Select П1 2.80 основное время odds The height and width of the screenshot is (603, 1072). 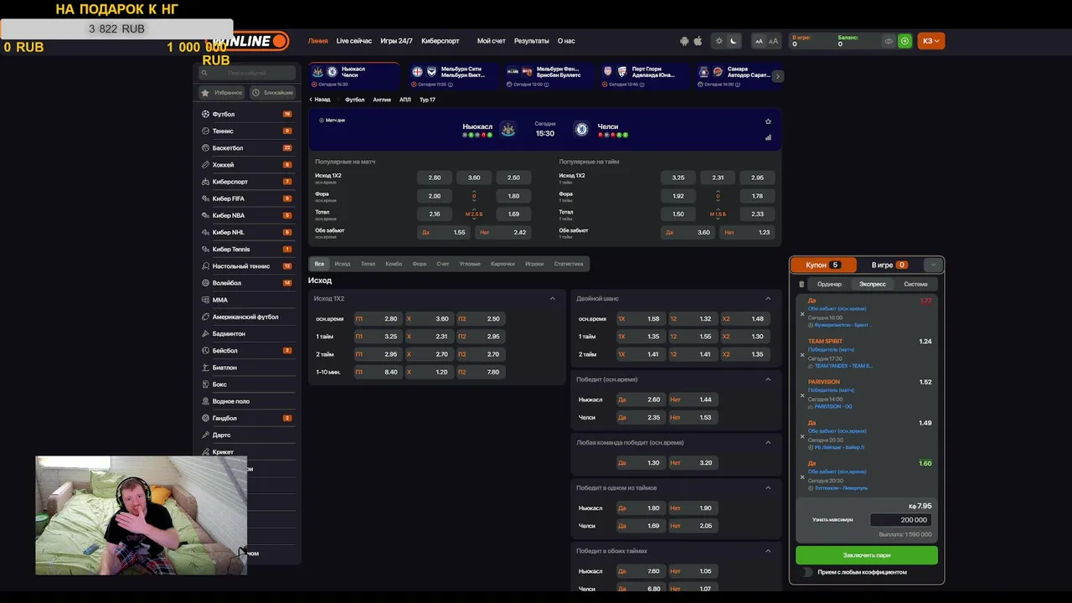tap(378, 319)
